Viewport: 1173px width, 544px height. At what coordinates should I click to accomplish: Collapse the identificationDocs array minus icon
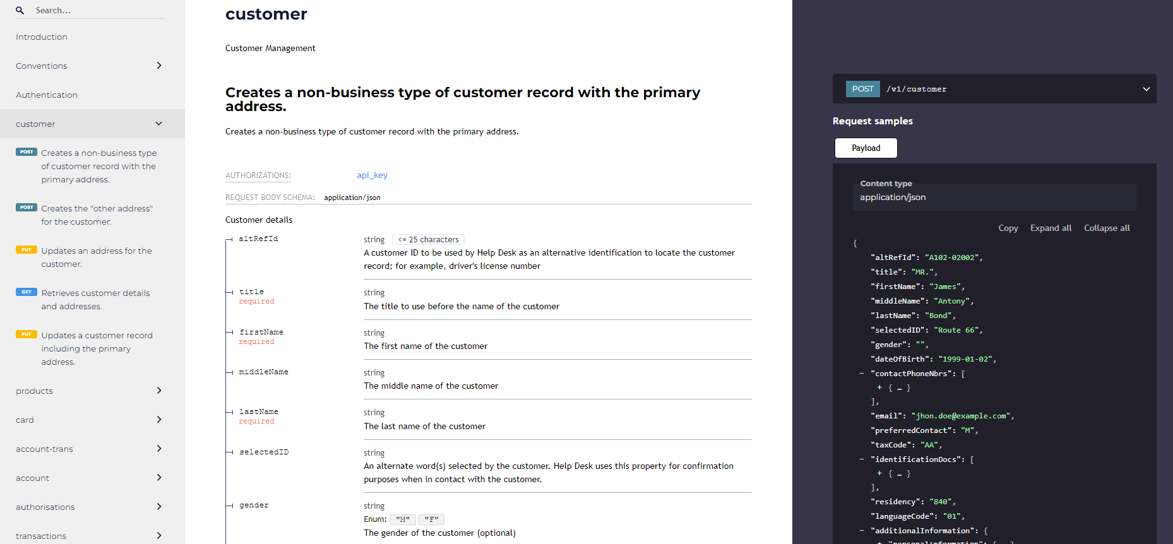coord(862,459)
